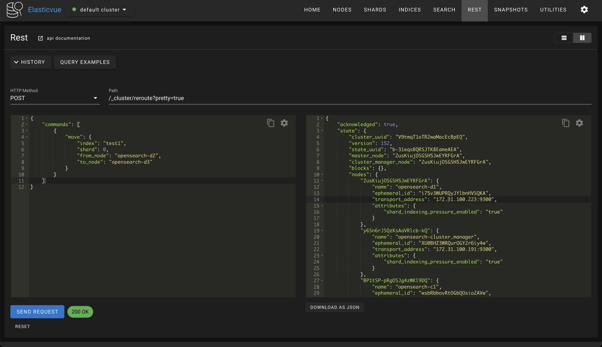Open settings via top-right gear icon
The image size is (602, 347).
(584, 10)
